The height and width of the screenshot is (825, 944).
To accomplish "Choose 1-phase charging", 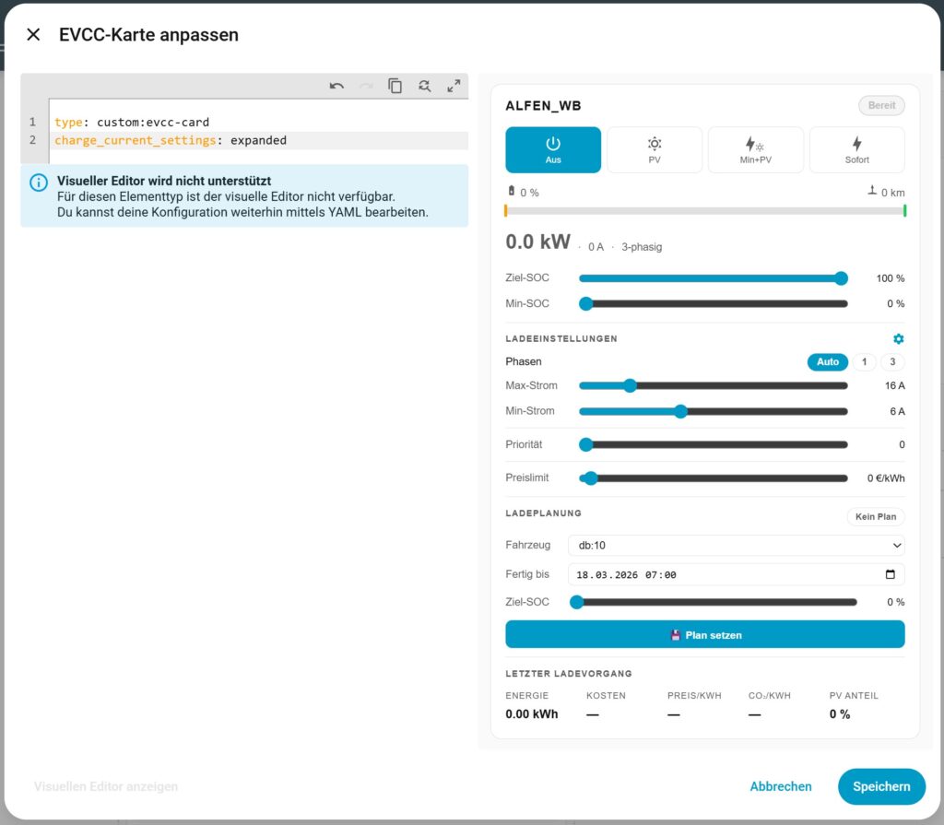I will [864, 362].
